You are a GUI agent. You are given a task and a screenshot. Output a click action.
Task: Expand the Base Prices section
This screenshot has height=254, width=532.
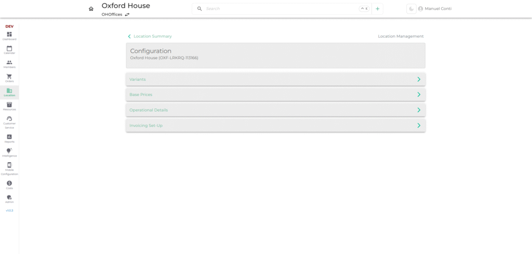click(275, 95)
